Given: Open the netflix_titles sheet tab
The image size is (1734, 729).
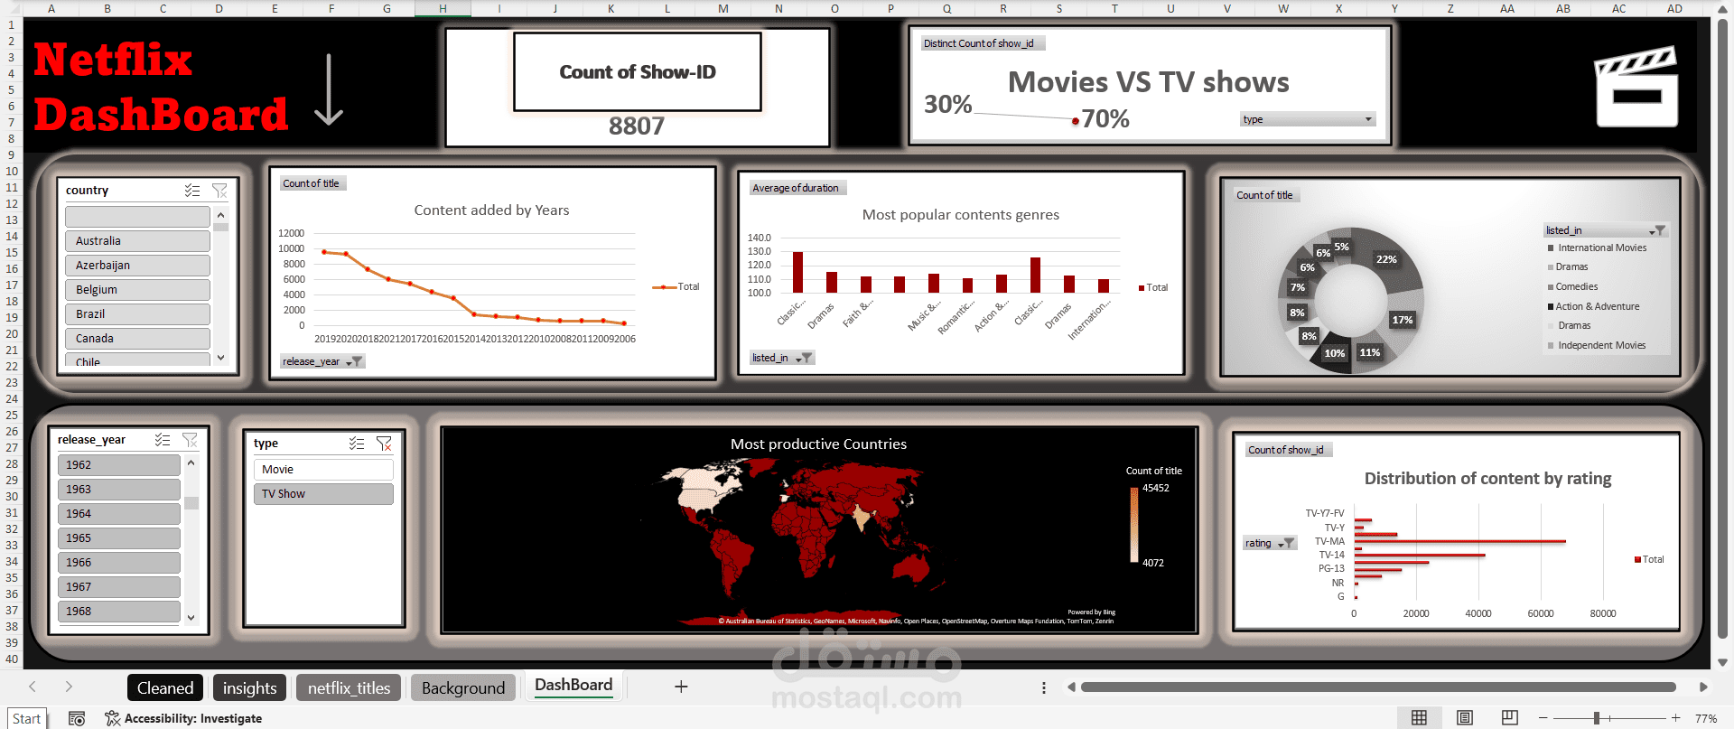Looking at the screenshot, I should pyautogui.click(x=349, y=688).
